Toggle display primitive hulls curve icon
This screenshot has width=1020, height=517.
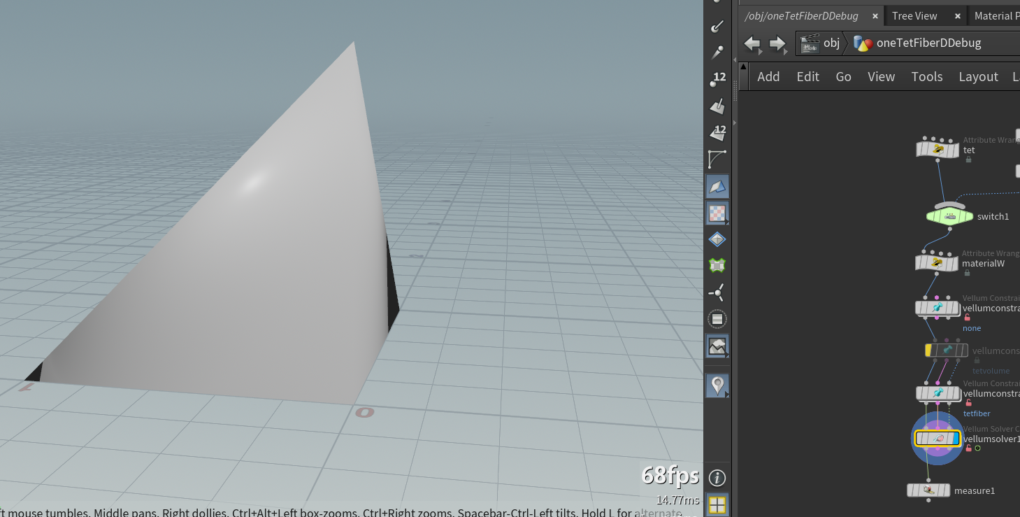point(717,159)
